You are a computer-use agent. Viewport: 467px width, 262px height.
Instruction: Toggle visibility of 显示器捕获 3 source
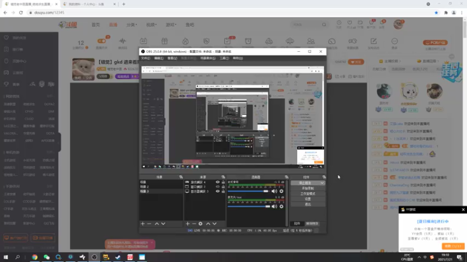pos(218,192)
